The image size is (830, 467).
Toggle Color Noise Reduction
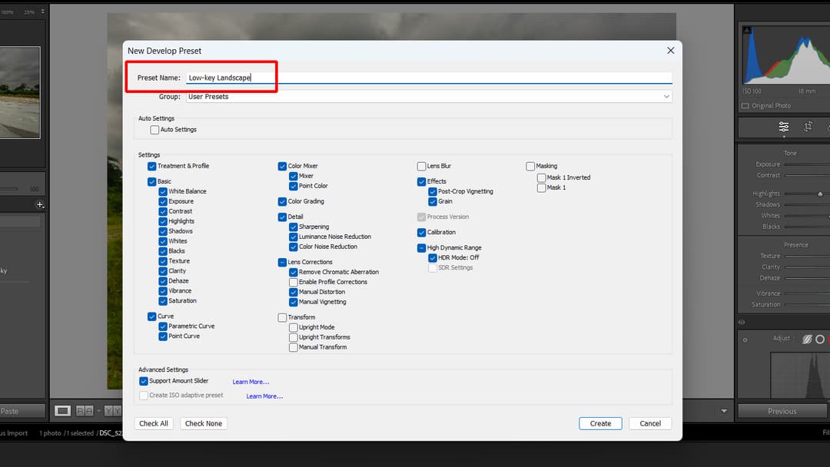tap(294, 247)
